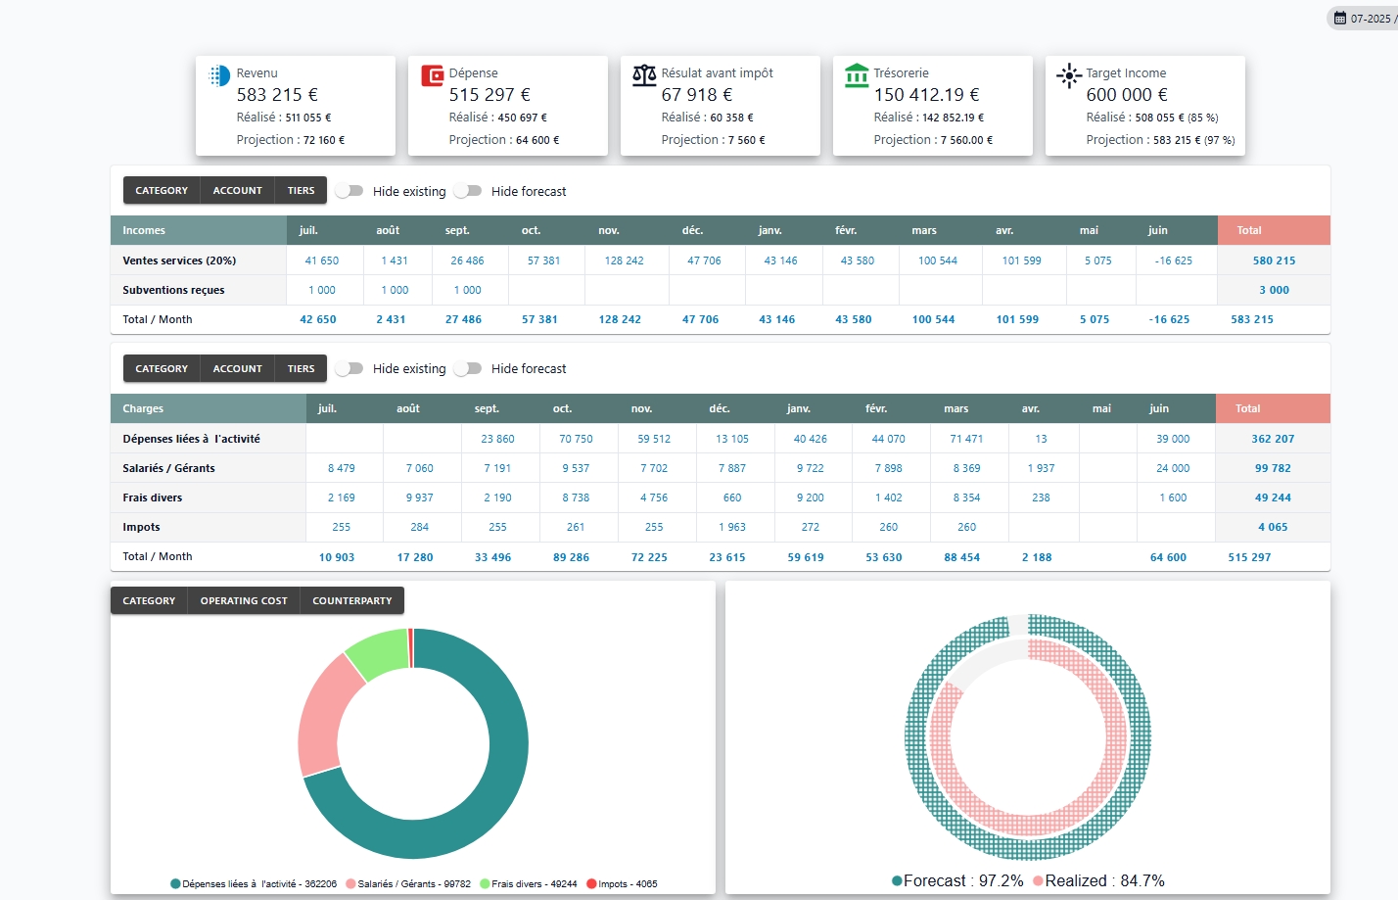Click the teal Forecast legend dot
Image resolution: width=1398 pixels, height=900 pixels.
click(899, 880)
